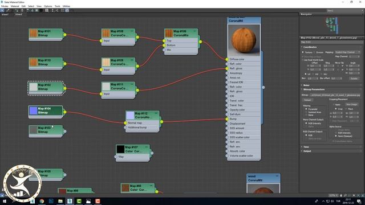The image size is (365, 205).
Task: Open Photoshop from the taskbar
Action: pyautogui.click(x=51, y=201)
